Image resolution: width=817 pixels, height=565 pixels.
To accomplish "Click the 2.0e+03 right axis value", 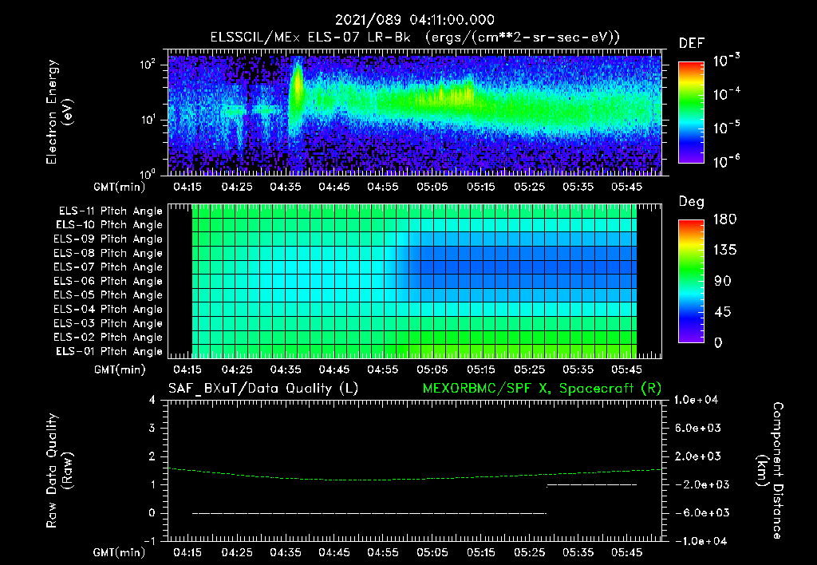I will pos(698,456).
